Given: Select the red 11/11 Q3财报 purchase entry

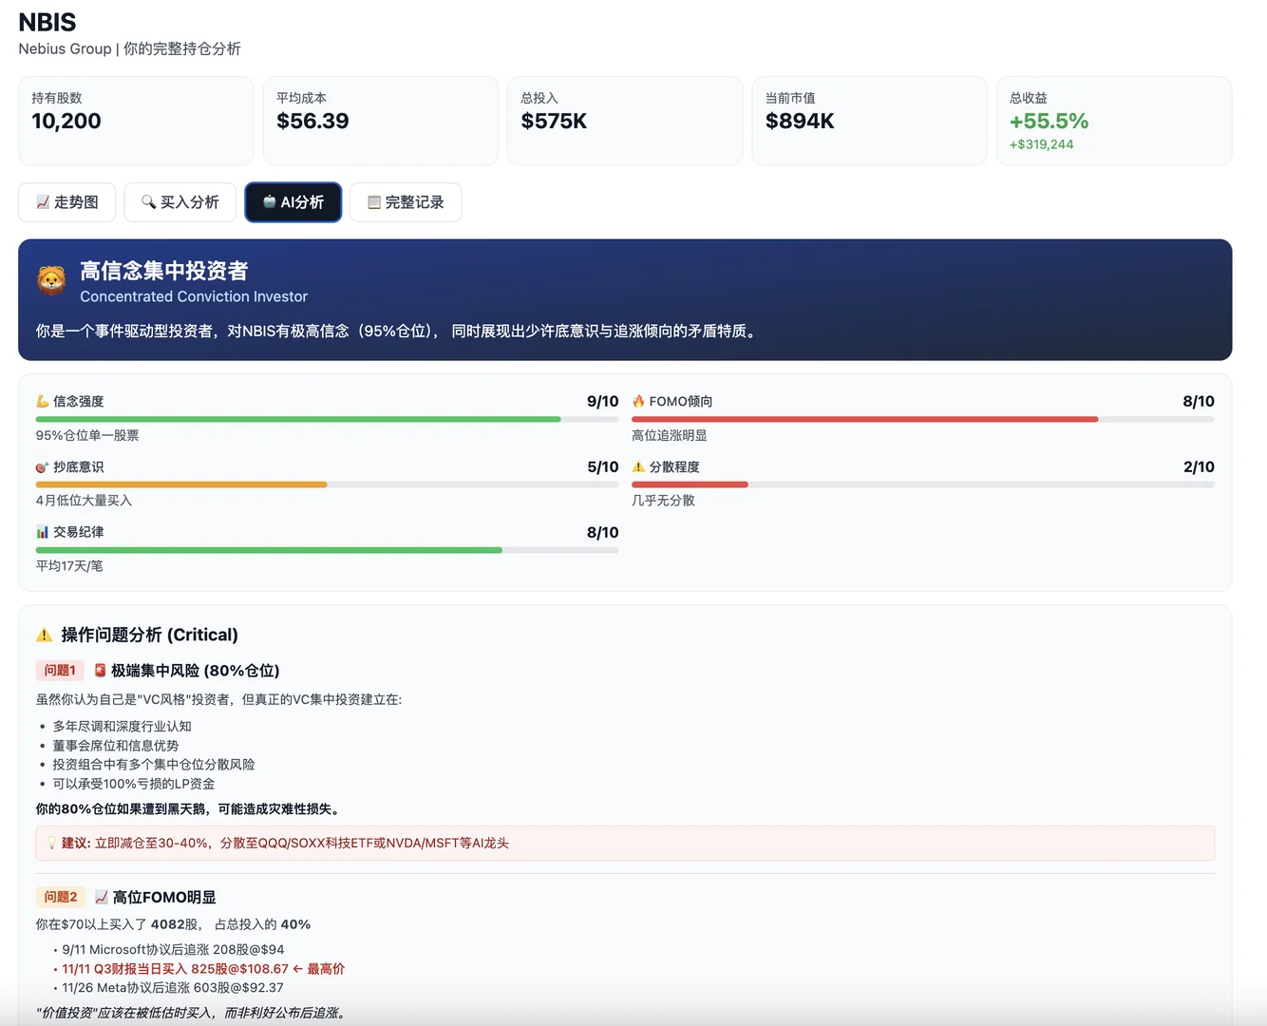Looking at the screenshot, I should coord(202,968).
